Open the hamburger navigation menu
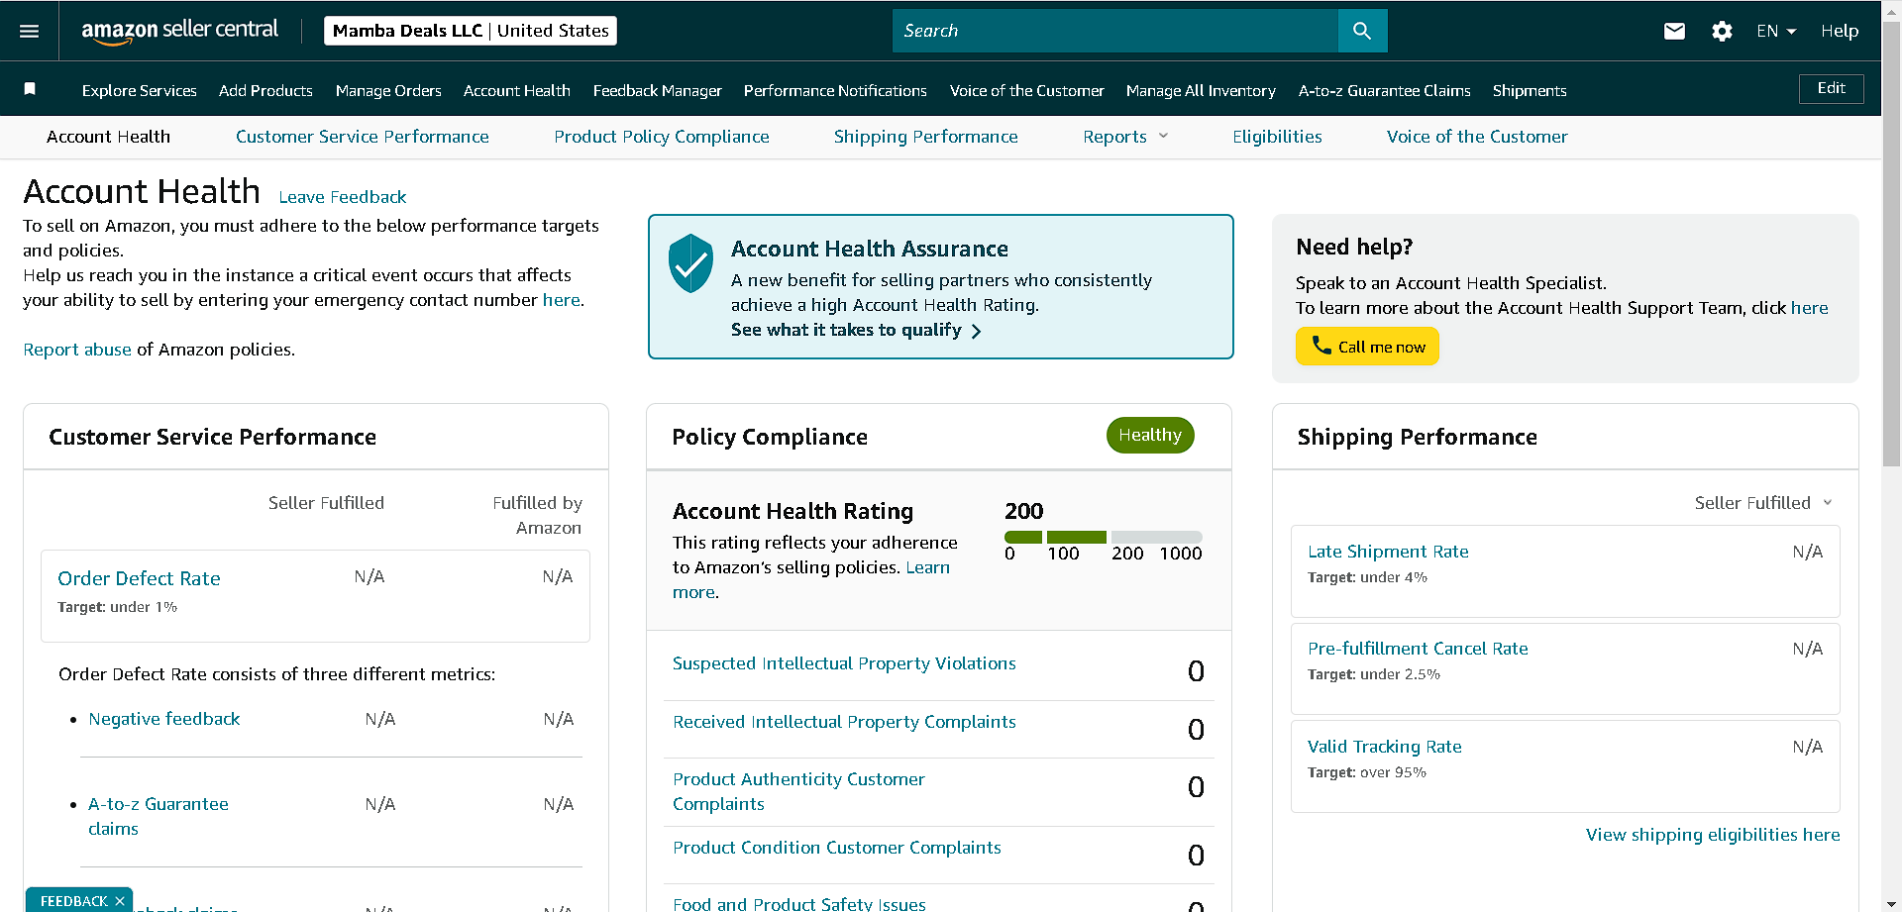This screenshot has height=912, width=1902. (x=30, y=31)
